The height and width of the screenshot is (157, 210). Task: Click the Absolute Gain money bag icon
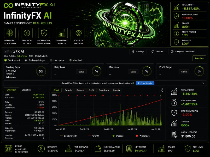click(x=174, y=102)
